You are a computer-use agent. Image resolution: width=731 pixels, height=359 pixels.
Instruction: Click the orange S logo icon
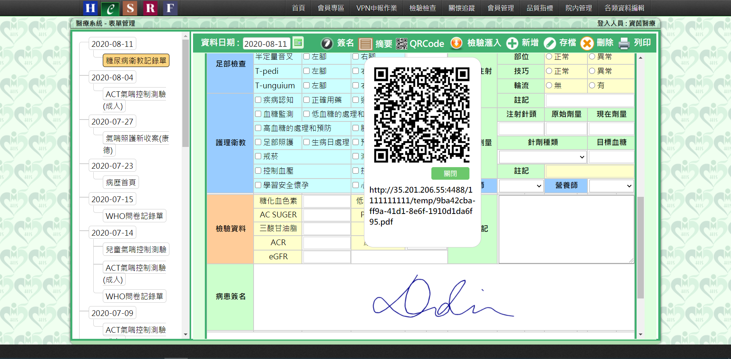click(x=130, y=8)
